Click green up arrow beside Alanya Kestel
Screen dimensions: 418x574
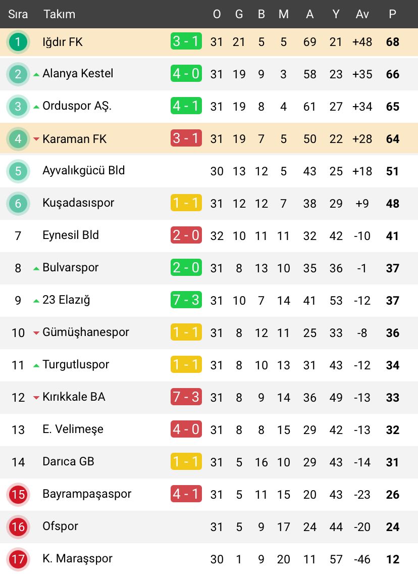pyautogui.click(x=36, y=75)
